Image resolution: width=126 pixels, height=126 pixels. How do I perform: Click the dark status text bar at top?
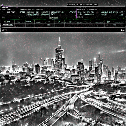coord(82,5)
